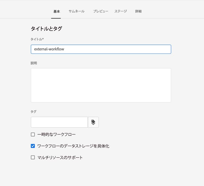Show the 詳細 tab

[138, 11]
